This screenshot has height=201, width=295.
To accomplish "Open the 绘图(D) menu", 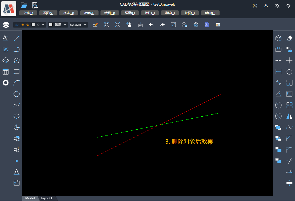I will (x=109, y=13).
